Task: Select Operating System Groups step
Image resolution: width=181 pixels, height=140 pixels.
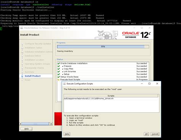Action: click(x=37, y=64)
